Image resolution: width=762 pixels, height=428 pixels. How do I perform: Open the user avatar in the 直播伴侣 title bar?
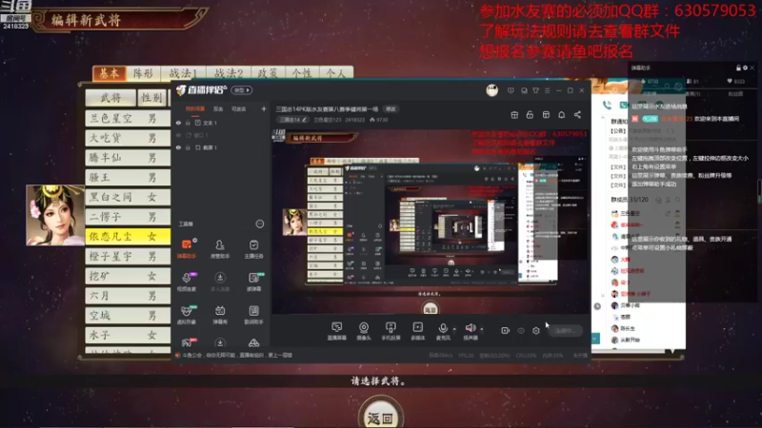pyautogui.click(x=491, y=90)
